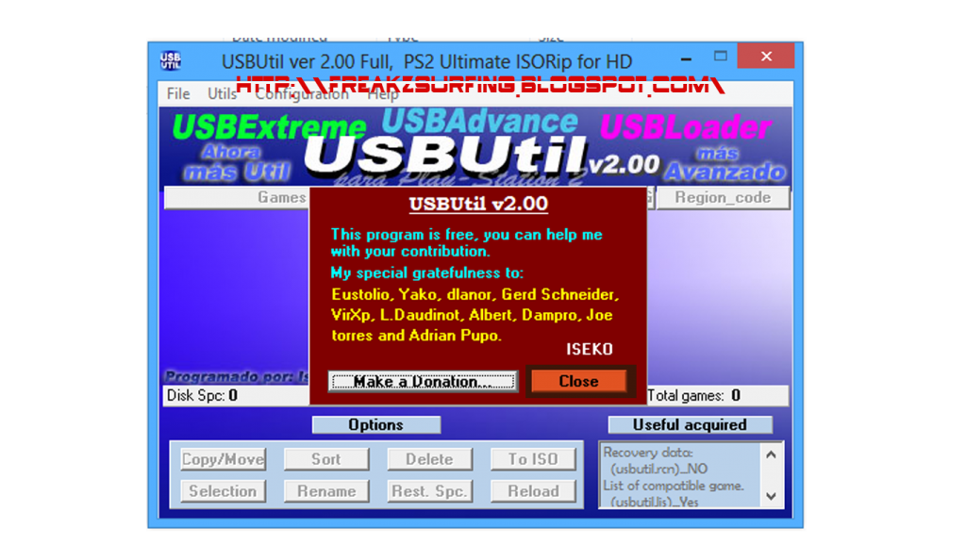Open the Utils menu
This screenshot has height=545, width=966.
point(222,93)
